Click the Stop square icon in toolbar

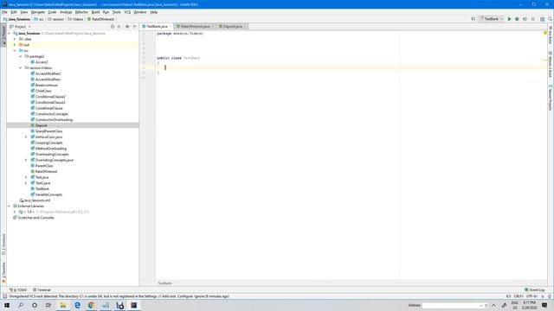533,19
